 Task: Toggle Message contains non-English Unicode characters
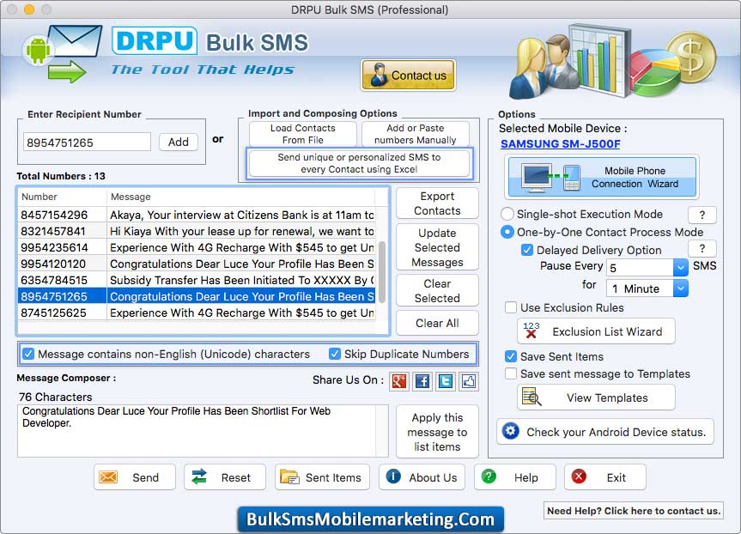click(28, 354)
